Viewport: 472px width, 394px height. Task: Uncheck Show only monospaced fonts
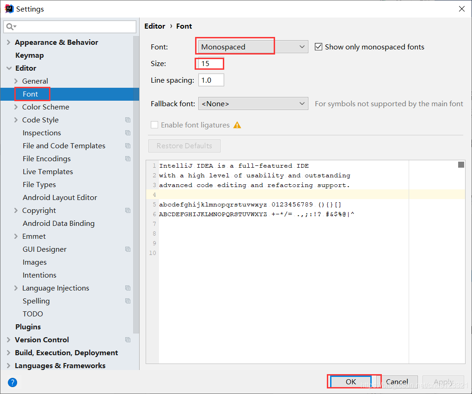tap(319, 47)
